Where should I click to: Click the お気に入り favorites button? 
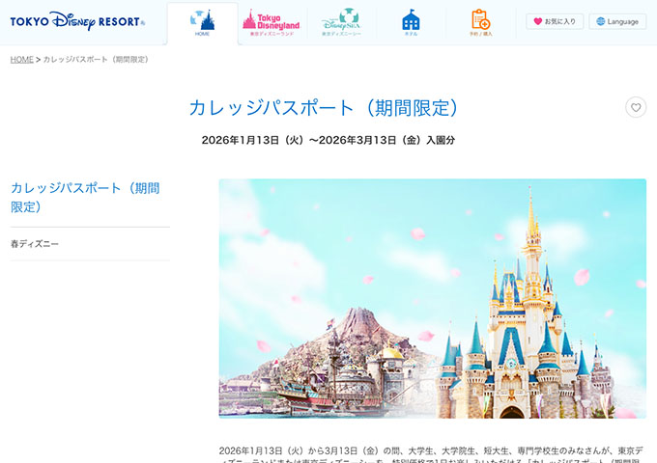point(555,21)
